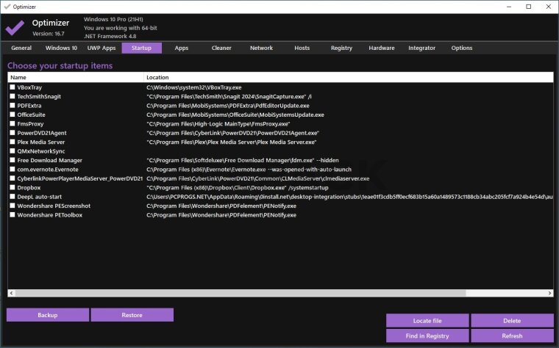Select the DeepL auto-start checkbox

[13, 197]
